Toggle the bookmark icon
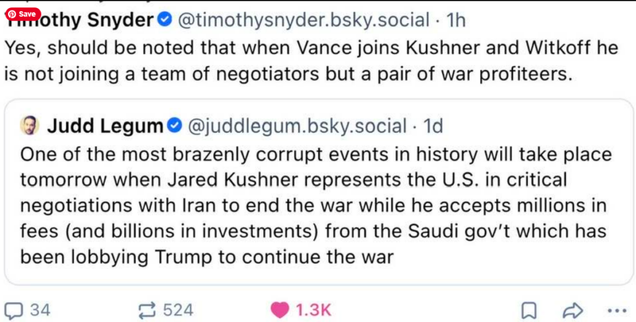The width and height of the screenshot is (636, 322). [x=529, y=310]
